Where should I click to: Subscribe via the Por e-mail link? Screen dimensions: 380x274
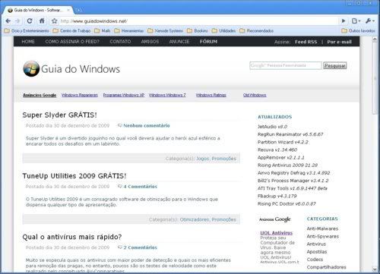coord(340,42)
